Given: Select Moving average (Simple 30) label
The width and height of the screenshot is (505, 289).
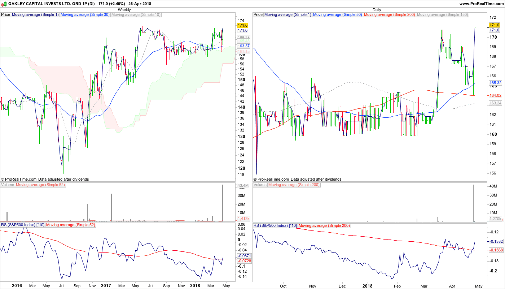Looking at the screenshot, I should click(x=85, y=15).
